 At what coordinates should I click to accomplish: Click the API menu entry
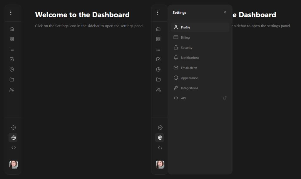(x=200, y=98)
